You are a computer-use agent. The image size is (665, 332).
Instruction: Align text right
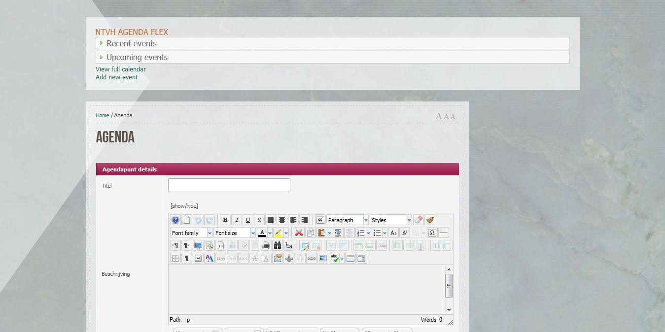305,220
